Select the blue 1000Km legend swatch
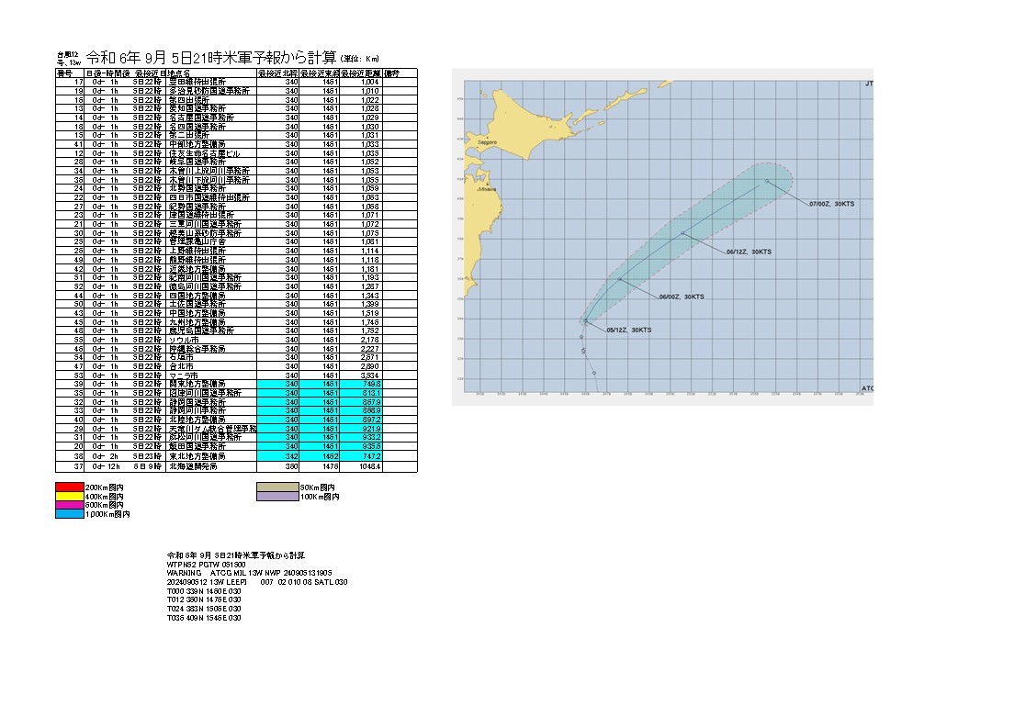The width and height of the screenshot is (1015, 717). pyautogui.click(x=69, y=514)
